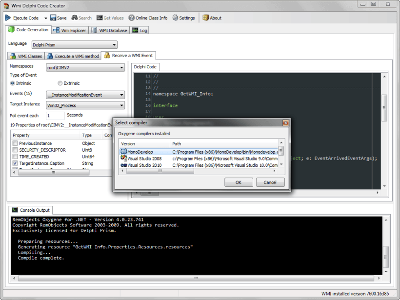
Task: Select the MonoDevelop compiler row
Action: point(199,152)
